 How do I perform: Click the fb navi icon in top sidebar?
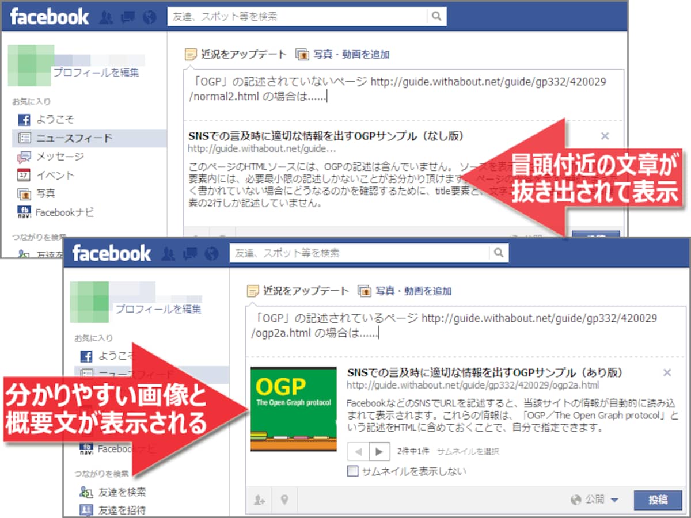(24, 212)
